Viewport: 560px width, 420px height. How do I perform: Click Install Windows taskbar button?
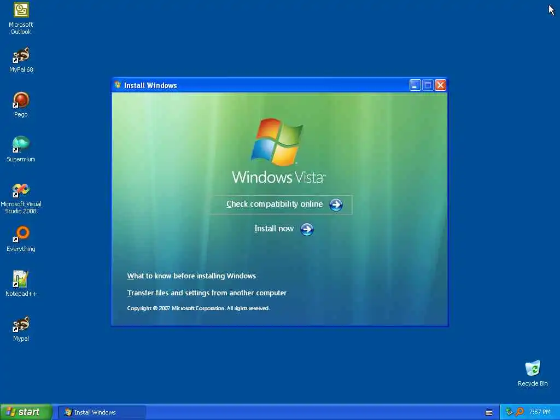pos(102,412)
